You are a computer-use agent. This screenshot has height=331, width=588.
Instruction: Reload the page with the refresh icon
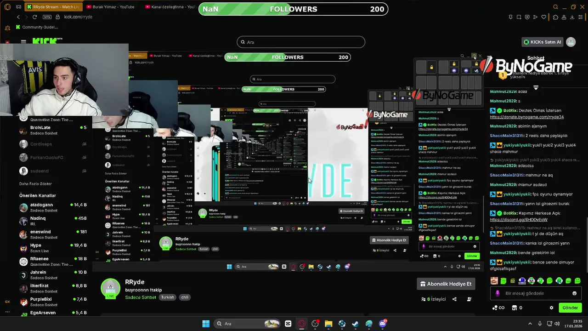pos(34,17)
